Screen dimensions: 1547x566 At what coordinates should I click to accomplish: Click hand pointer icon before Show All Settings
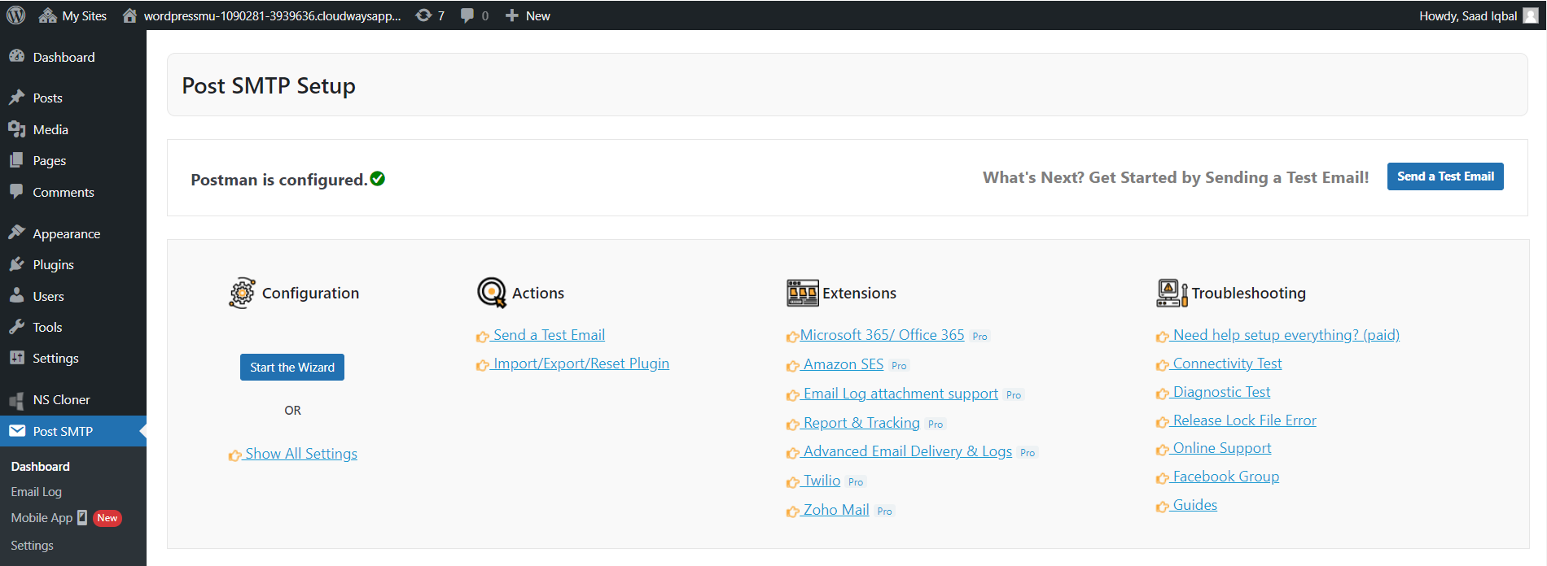click(x=235, y=455)
